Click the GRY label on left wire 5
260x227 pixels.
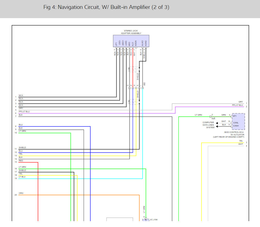[x=21, y=108]
